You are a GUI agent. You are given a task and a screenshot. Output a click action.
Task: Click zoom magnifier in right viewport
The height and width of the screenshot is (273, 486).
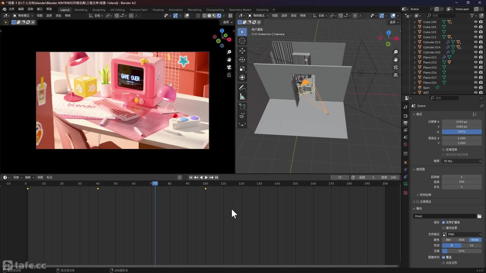click(396, 52)
